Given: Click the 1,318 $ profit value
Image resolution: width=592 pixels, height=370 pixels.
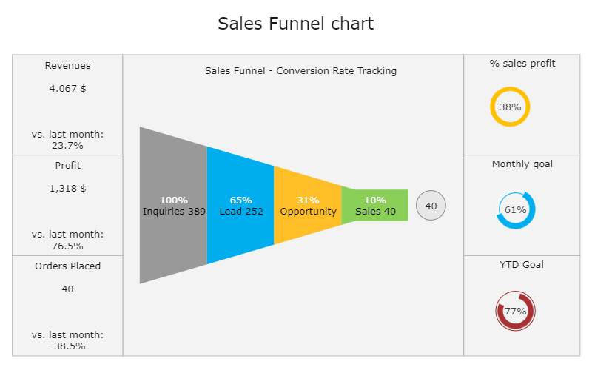Looking at the screenshot, I should [67, 189].
